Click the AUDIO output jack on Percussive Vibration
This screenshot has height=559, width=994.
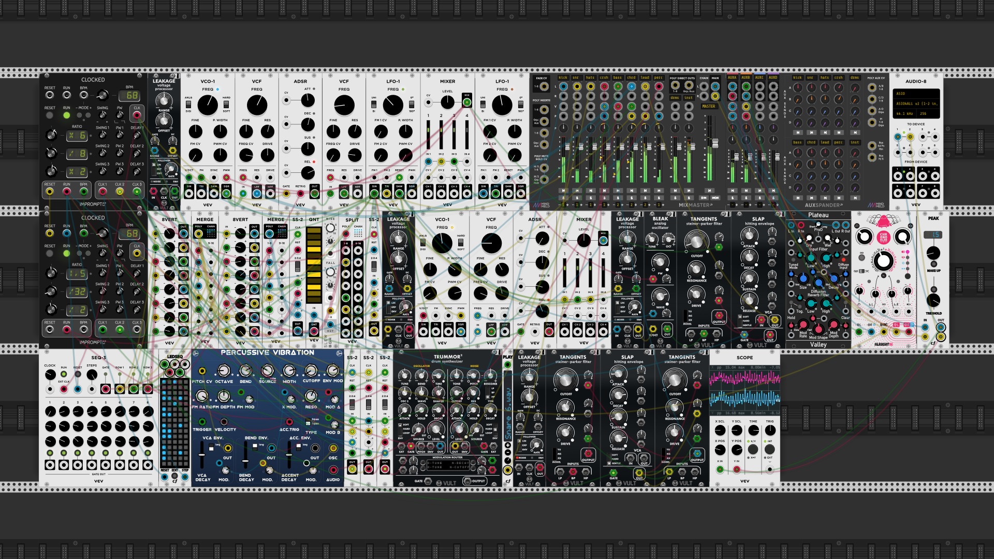click(333, 469)
